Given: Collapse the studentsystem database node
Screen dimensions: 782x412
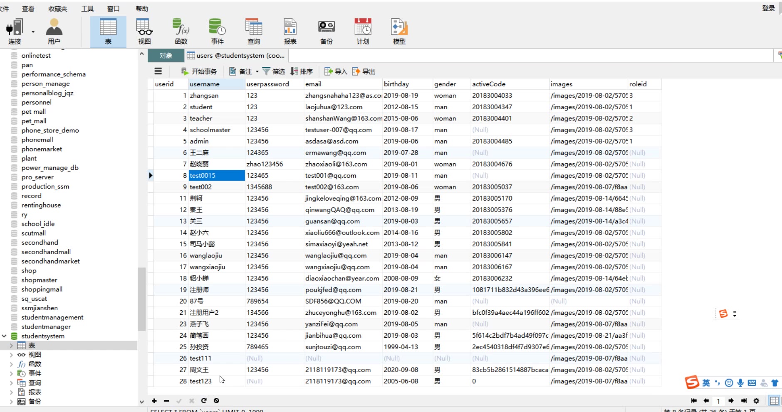Looking at the screenshot, I should pos(4,336).
